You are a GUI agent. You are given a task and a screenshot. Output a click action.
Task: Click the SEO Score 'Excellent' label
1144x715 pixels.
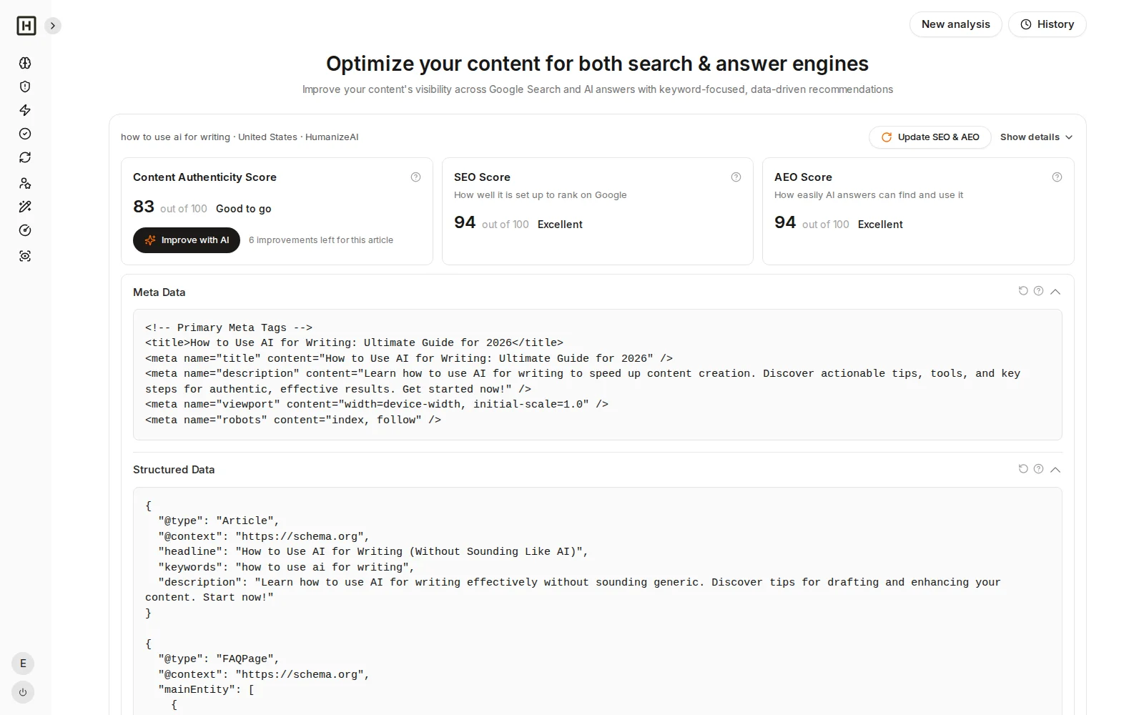coord(560,225)
